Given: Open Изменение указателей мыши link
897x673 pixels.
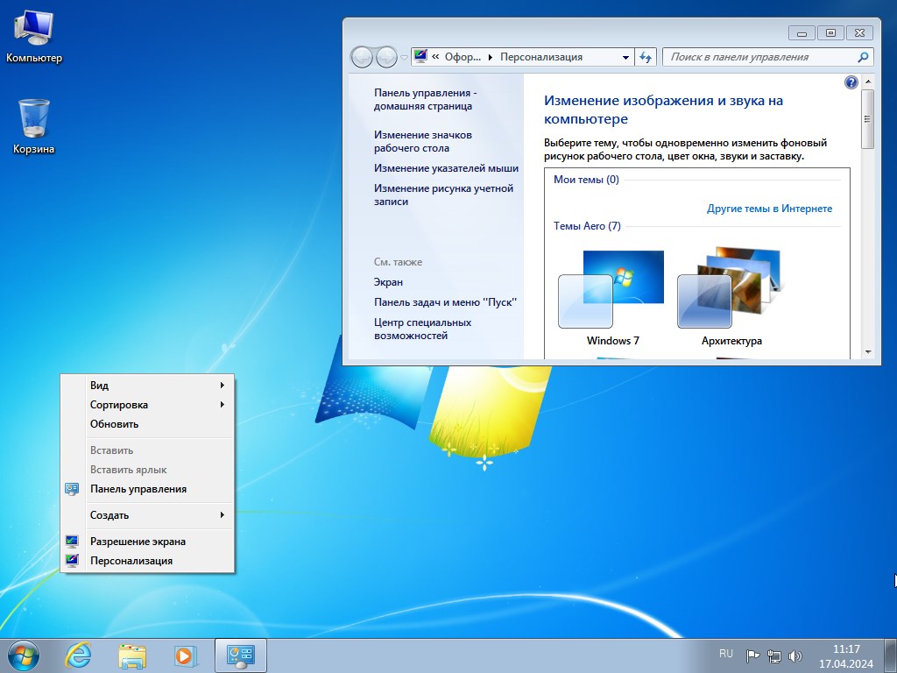Looking at the screenshot, I should tap(446, 168).
